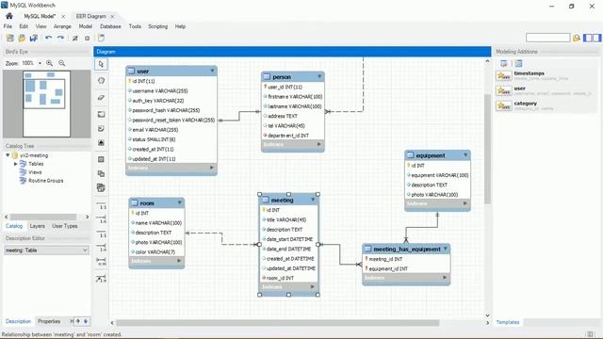The height and width of the screenshot is (339, 603).
Task: Select Routine Groups in Catalog Tree
Action: (x=46, y=181)
